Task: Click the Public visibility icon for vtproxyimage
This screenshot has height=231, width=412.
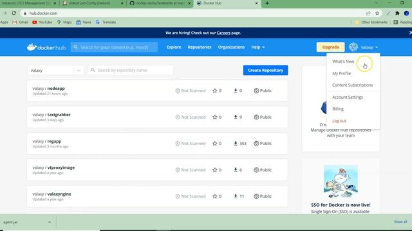Action: pyautogui.click(x=256, y=170)
